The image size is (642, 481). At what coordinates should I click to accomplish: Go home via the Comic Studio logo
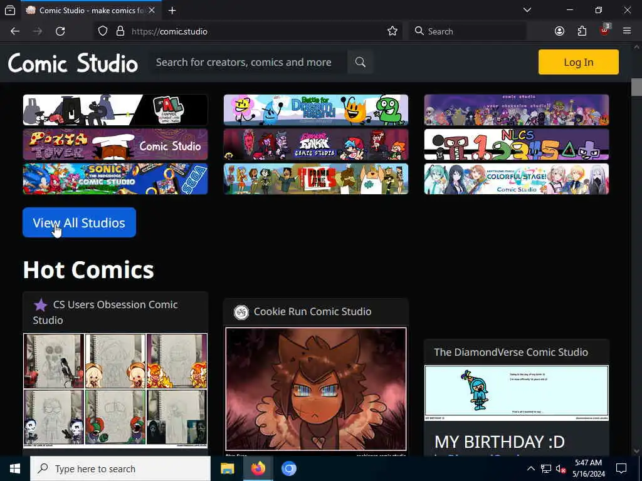73,63
